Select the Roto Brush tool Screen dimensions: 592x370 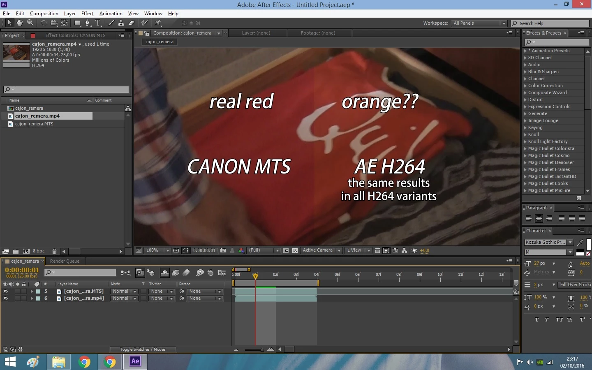[145, 23]
